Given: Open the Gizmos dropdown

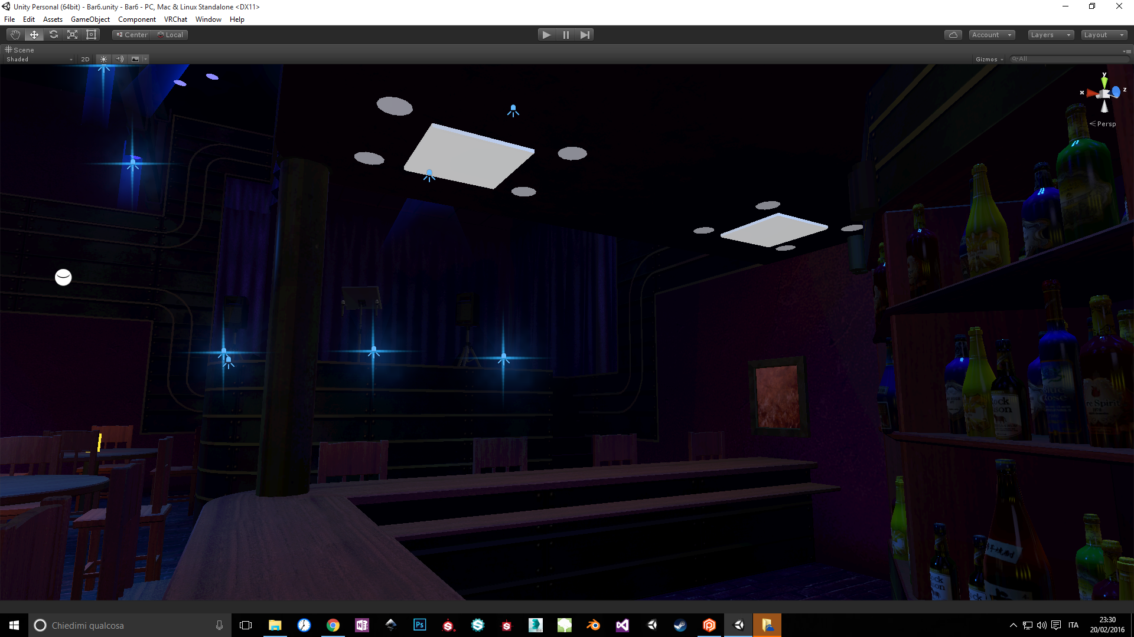Looking at the screenshot, I should tap(989, 59).
